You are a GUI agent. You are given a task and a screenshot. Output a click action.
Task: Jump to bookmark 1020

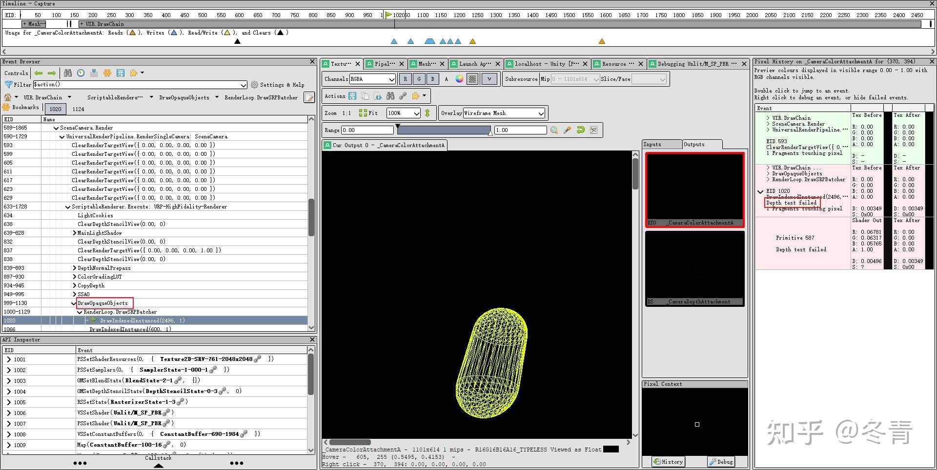coord(56,109)
